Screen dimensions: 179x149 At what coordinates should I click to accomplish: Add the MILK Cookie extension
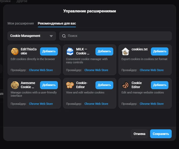coord(104,51)
